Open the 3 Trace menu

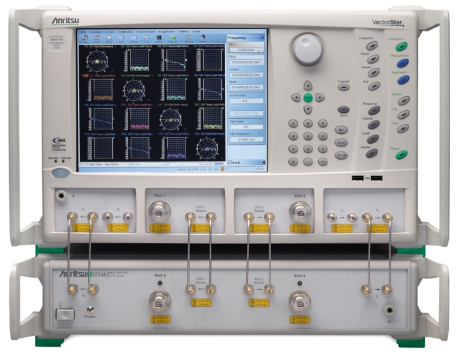(110, 32)
